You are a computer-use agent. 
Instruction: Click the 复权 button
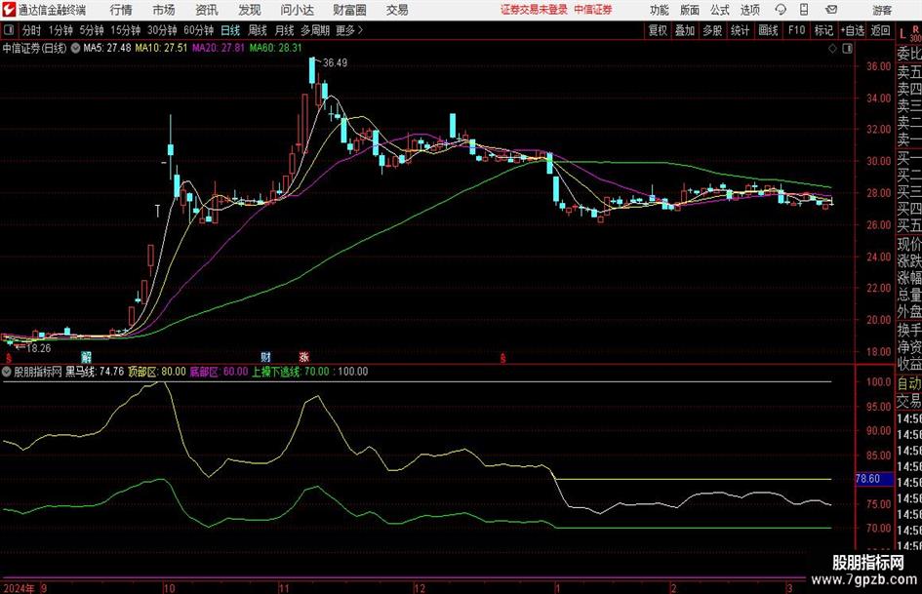pyautogui.click(x=658, y=30)
